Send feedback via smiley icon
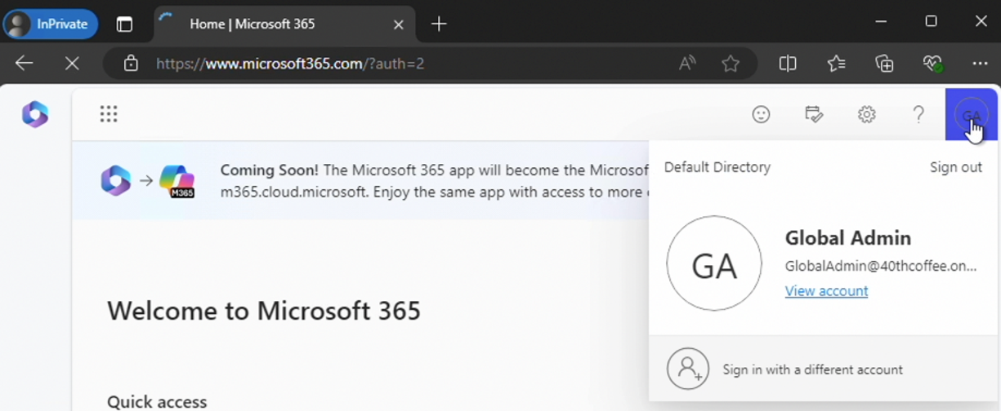 [x=761, y=115]
